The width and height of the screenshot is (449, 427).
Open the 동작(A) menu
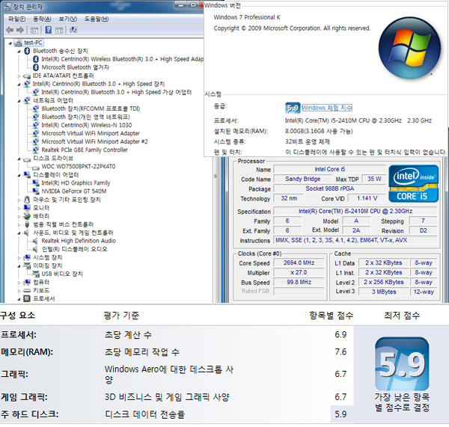(x=42, y=19)
